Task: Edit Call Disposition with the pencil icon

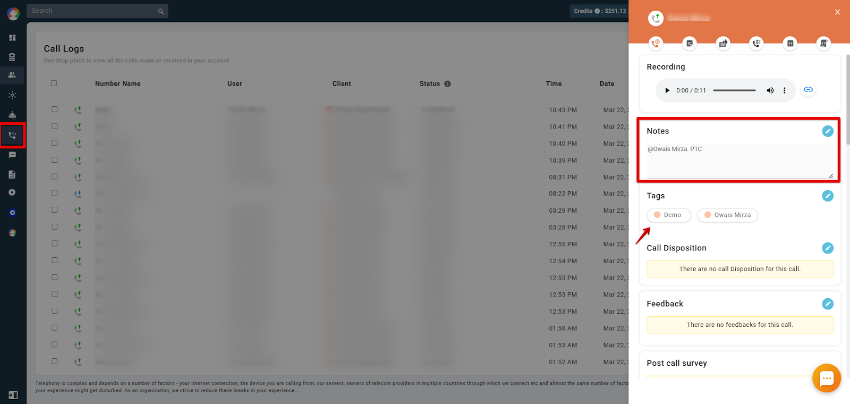Action: point(828,248)
